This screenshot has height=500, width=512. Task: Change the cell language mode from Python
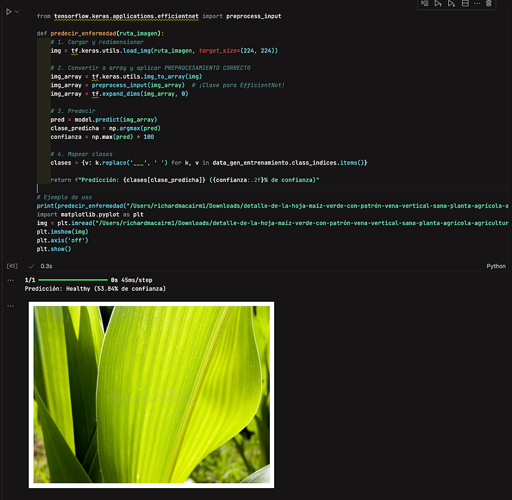point(496,266)
